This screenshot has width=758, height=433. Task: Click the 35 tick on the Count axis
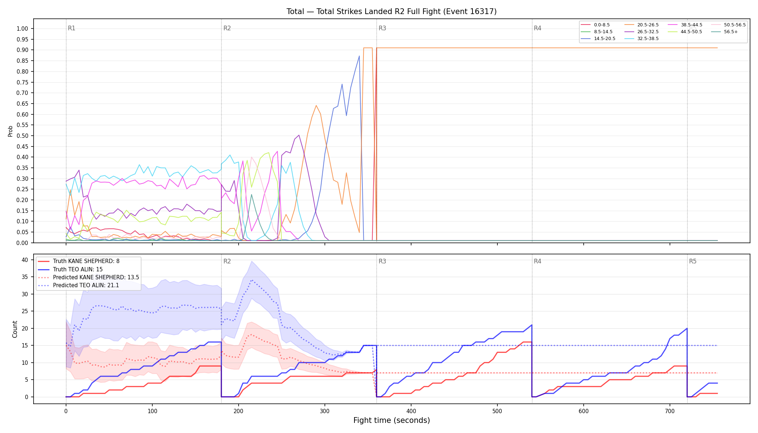click(25, 277)
